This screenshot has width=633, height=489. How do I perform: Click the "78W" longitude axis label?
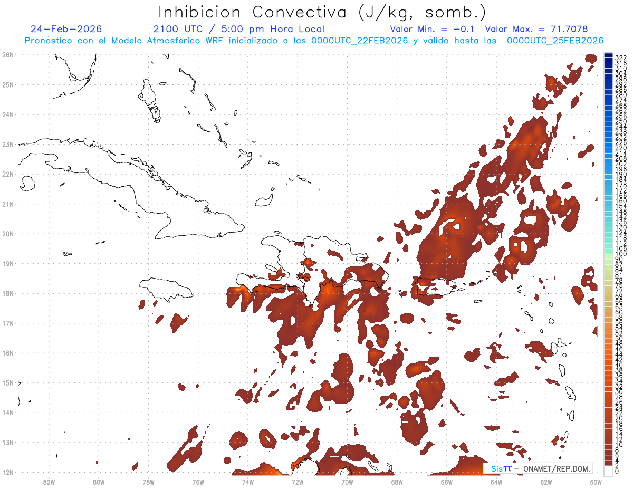click(x=148, y=481)
